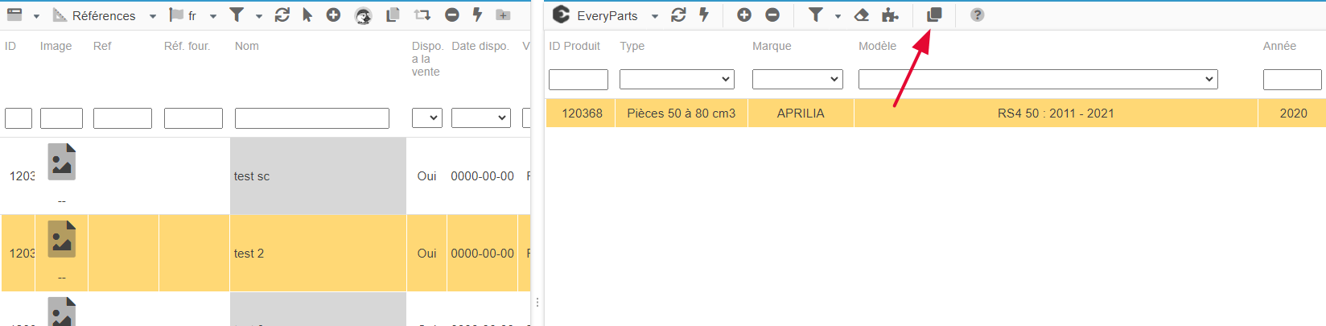Open help with the question mark icon
Screen dimensions: 1326x326
[977, 14]
